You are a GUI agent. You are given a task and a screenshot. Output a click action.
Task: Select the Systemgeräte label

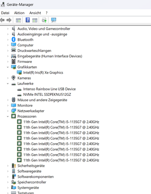tap(28, 188)
